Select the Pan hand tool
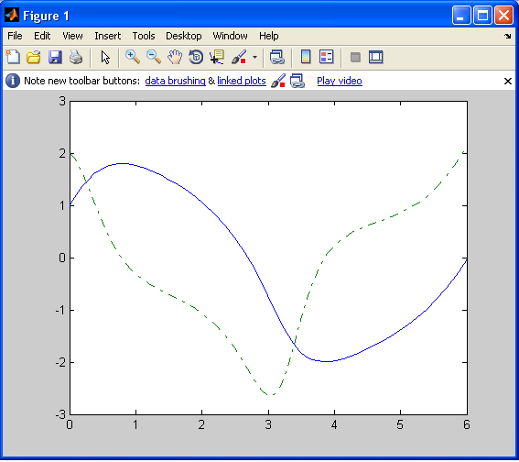The width and height of the screenshot is (519, 462). click(175, 57)
